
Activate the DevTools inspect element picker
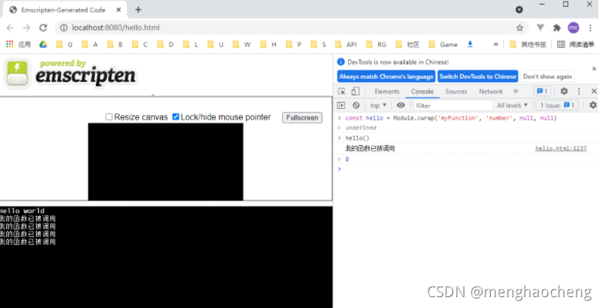coord(342,91)
